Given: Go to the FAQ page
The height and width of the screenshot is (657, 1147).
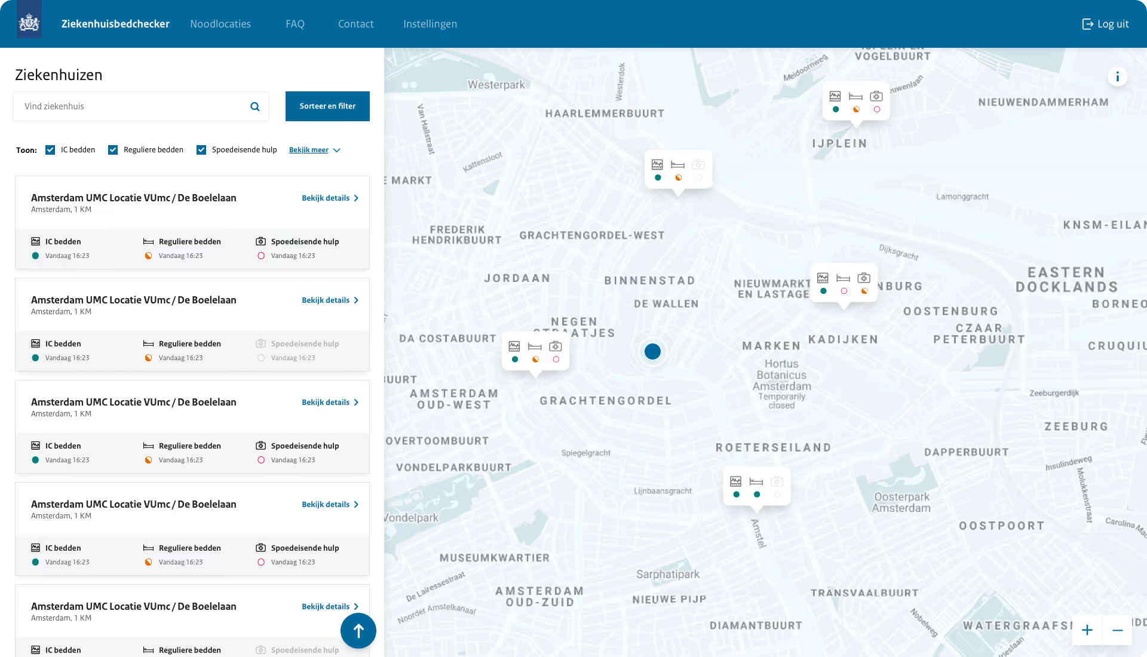Looking at the screenshot, I should pos(295,24).
